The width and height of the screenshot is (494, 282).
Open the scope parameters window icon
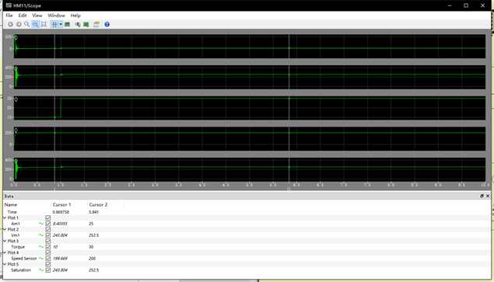(96, 24)
